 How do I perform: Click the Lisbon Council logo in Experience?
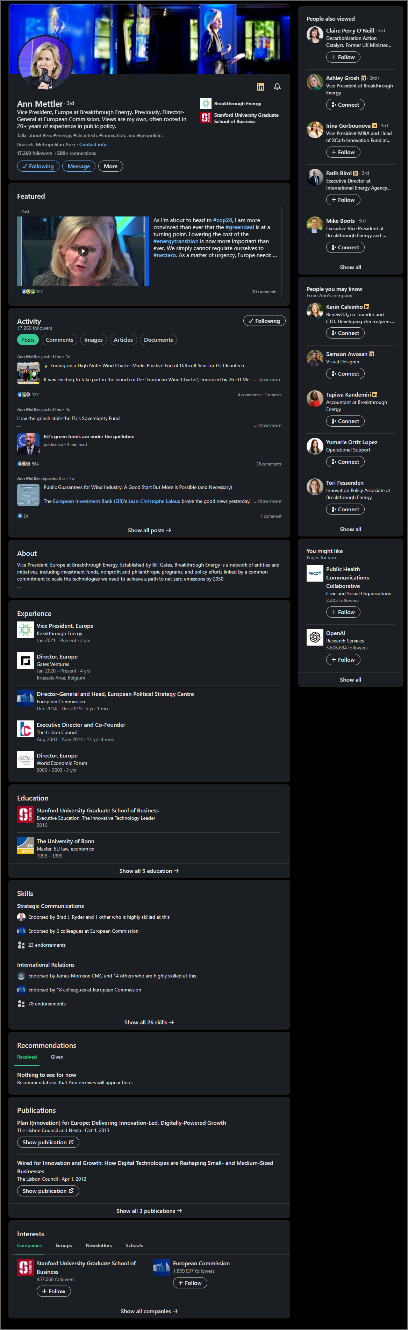pyautogui.click(x=25, y=729)
